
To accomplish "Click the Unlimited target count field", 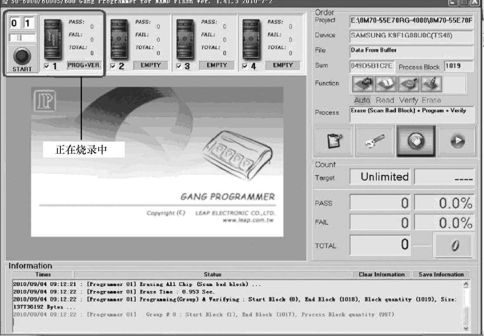I will click(380, 177).
